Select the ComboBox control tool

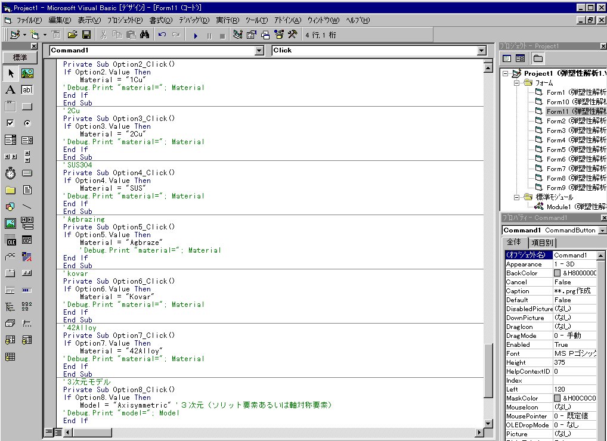(x=11, y=139)
